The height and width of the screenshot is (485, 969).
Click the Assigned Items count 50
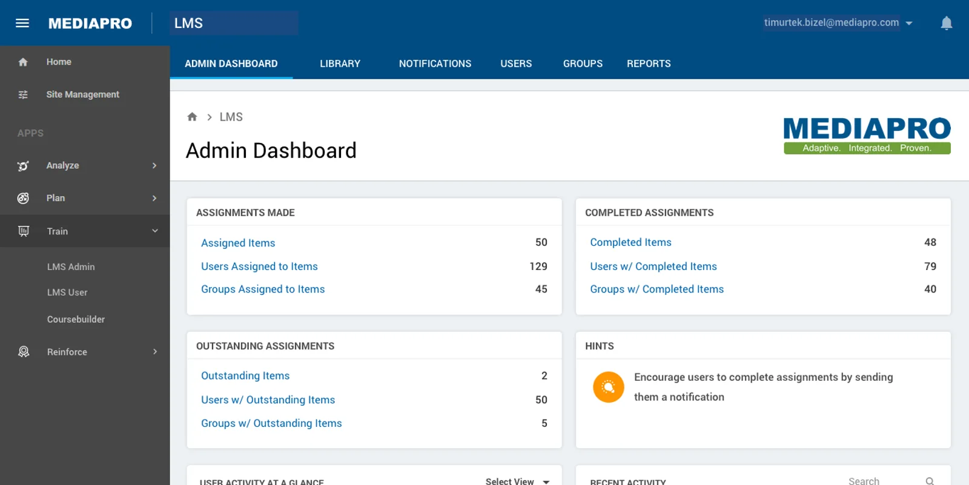click(x=541, y=242)
